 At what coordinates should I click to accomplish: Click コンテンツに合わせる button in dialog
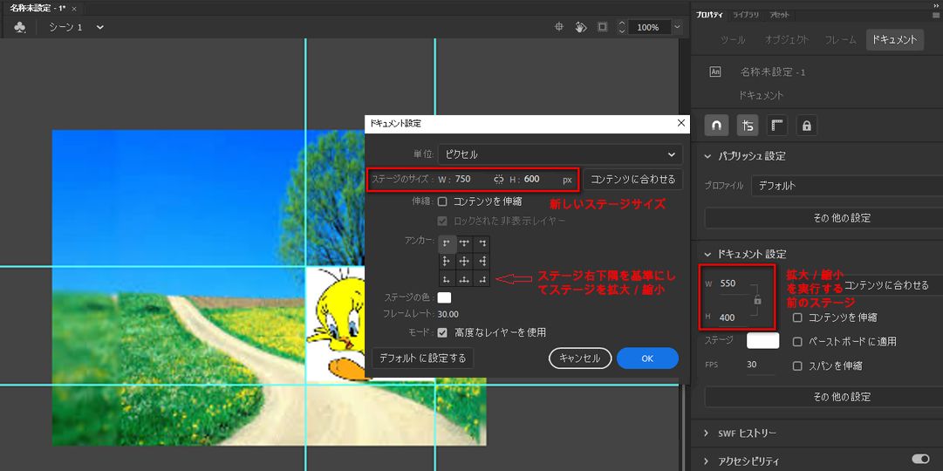pyautogui.click(x=632, y=180)
